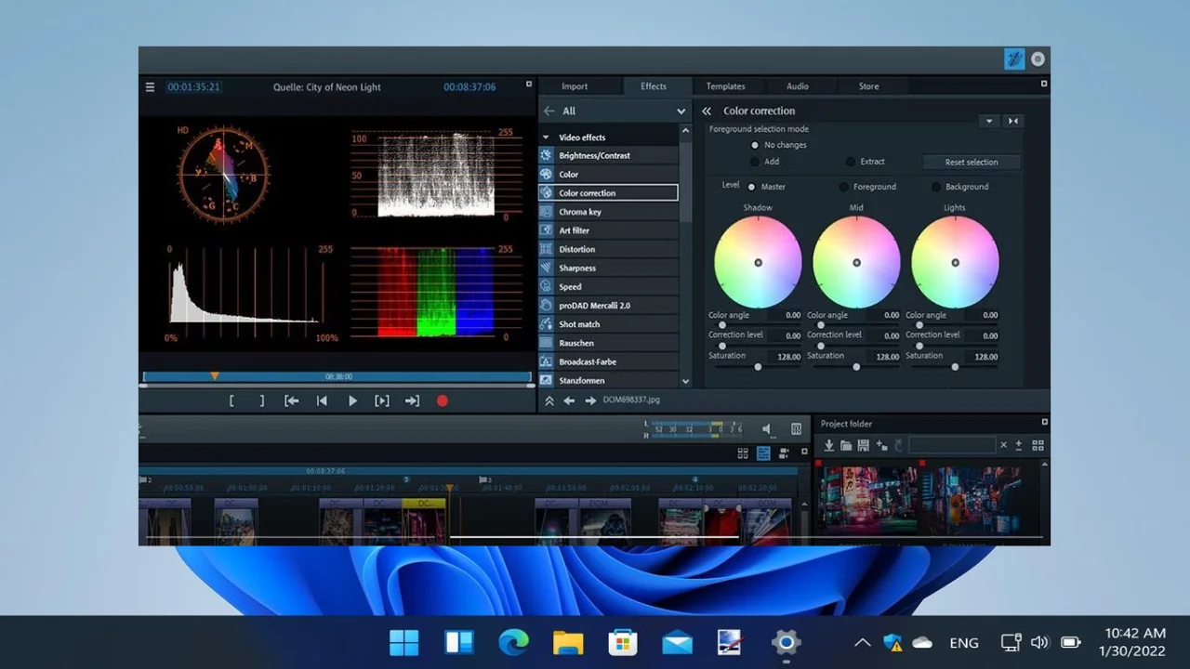1190x669 pixels.
Task: Collapse the Video effects group
Action: tap(546, 138)
